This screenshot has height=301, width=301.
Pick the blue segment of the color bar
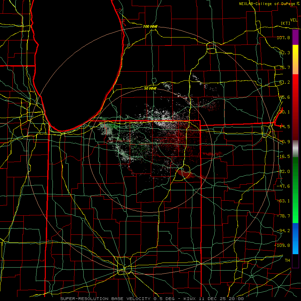pyautogui.click(x=295, y=238)
